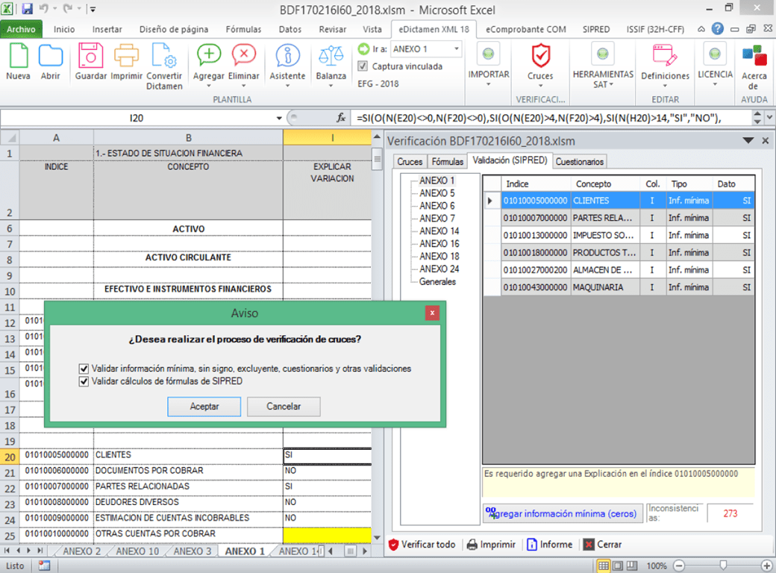Click the green Ir a arrow icon
Viewport: 776px width, 573px height.
(x=364, y=49)
